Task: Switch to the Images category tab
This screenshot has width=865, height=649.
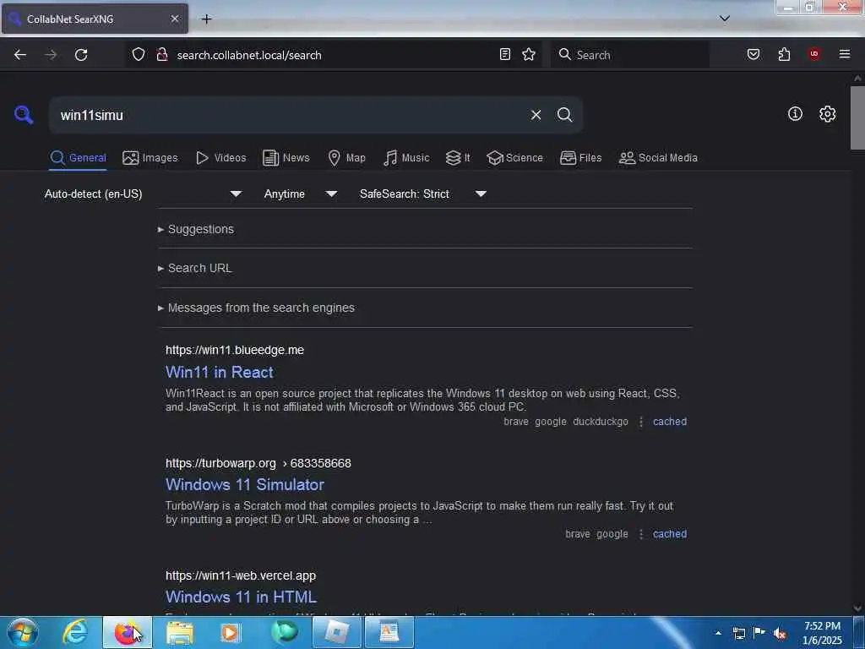Action: click(x=150, y=158)
